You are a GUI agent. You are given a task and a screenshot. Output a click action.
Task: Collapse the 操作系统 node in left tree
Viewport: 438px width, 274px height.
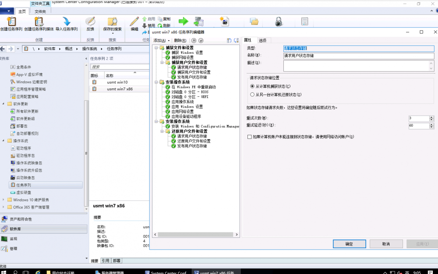click(x=4, y=141)
